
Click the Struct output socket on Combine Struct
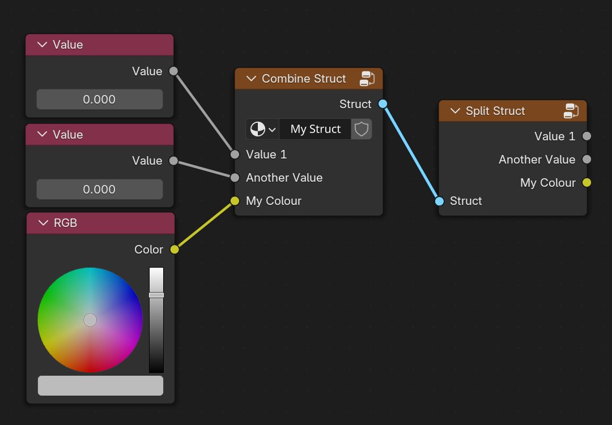383,104
